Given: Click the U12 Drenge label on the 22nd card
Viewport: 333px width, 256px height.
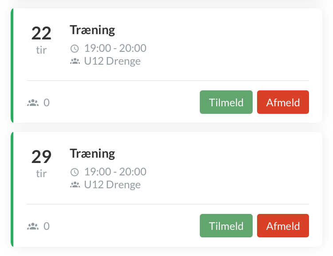Looking at the screenshot, I should coord(112,61).
